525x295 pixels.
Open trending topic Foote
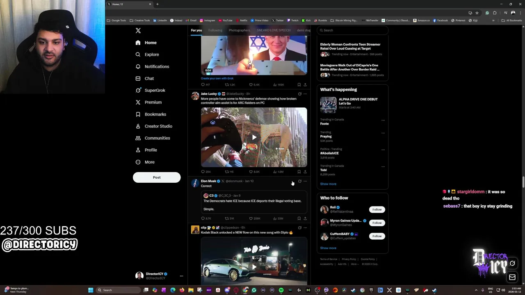(324, 124)
